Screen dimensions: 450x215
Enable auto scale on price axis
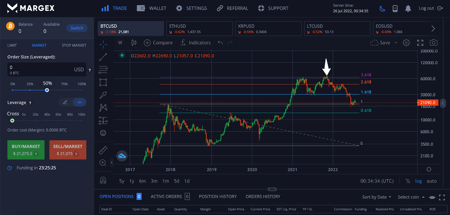431,181
